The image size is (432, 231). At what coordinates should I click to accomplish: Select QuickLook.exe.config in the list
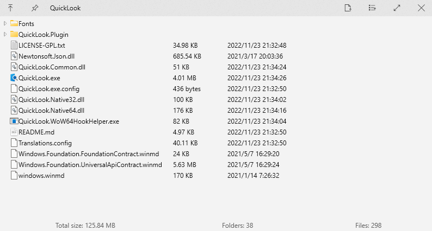pyautogui.click(x=216, y=89)
